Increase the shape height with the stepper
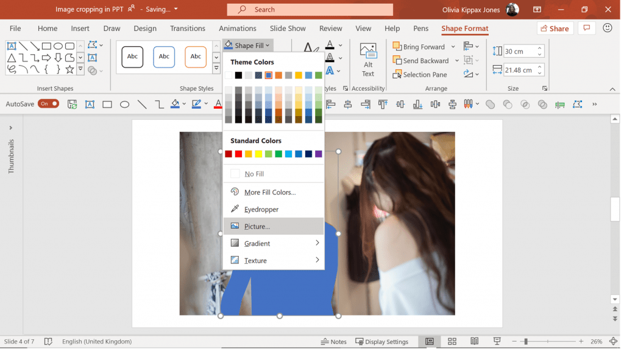 pyautogui.click(x=539, y=48)
